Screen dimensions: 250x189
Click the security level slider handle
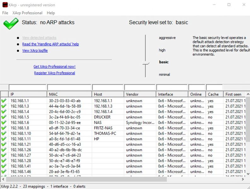pyautogui.click(x=145, y=63)
